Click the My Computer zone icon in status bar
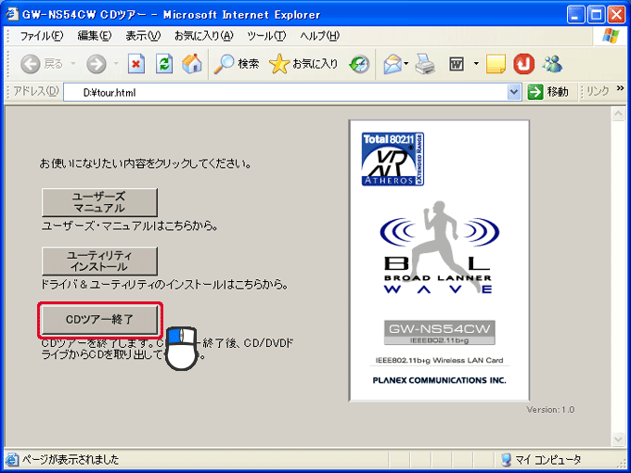 pos(507,459)
